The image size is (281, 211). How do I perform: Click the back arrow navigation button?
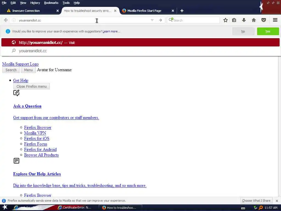[6, 20]
